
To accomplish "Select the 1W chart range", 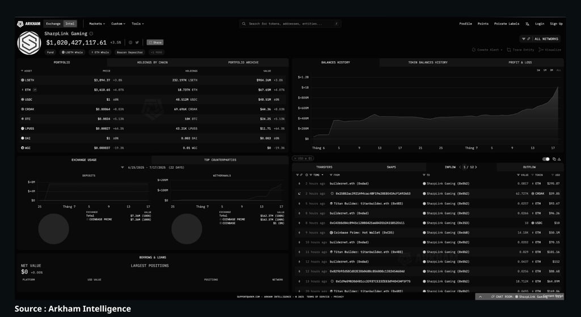I will pyautogui.click(x=538, y=70).
